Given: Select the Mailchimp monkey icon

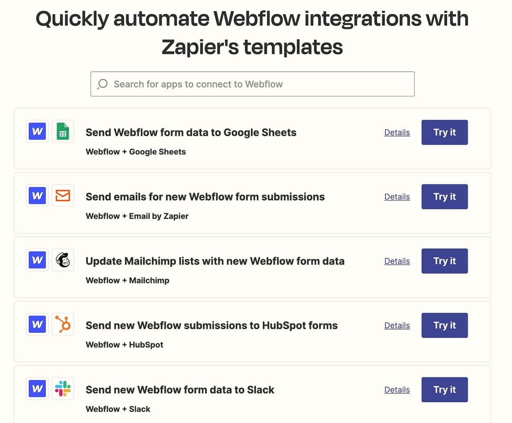Looking at the screenshot, I should pos(63,260).
